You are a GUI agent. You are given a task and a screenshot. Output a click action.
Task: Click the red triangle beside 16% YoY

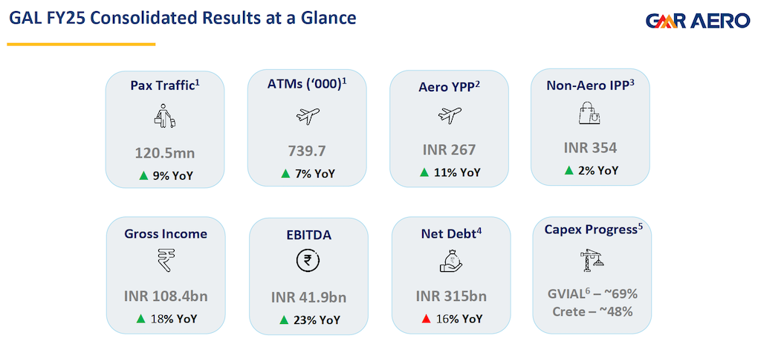pos(427,319)
